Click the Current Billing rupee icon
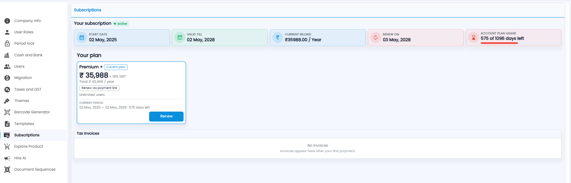 click(278, 37)
